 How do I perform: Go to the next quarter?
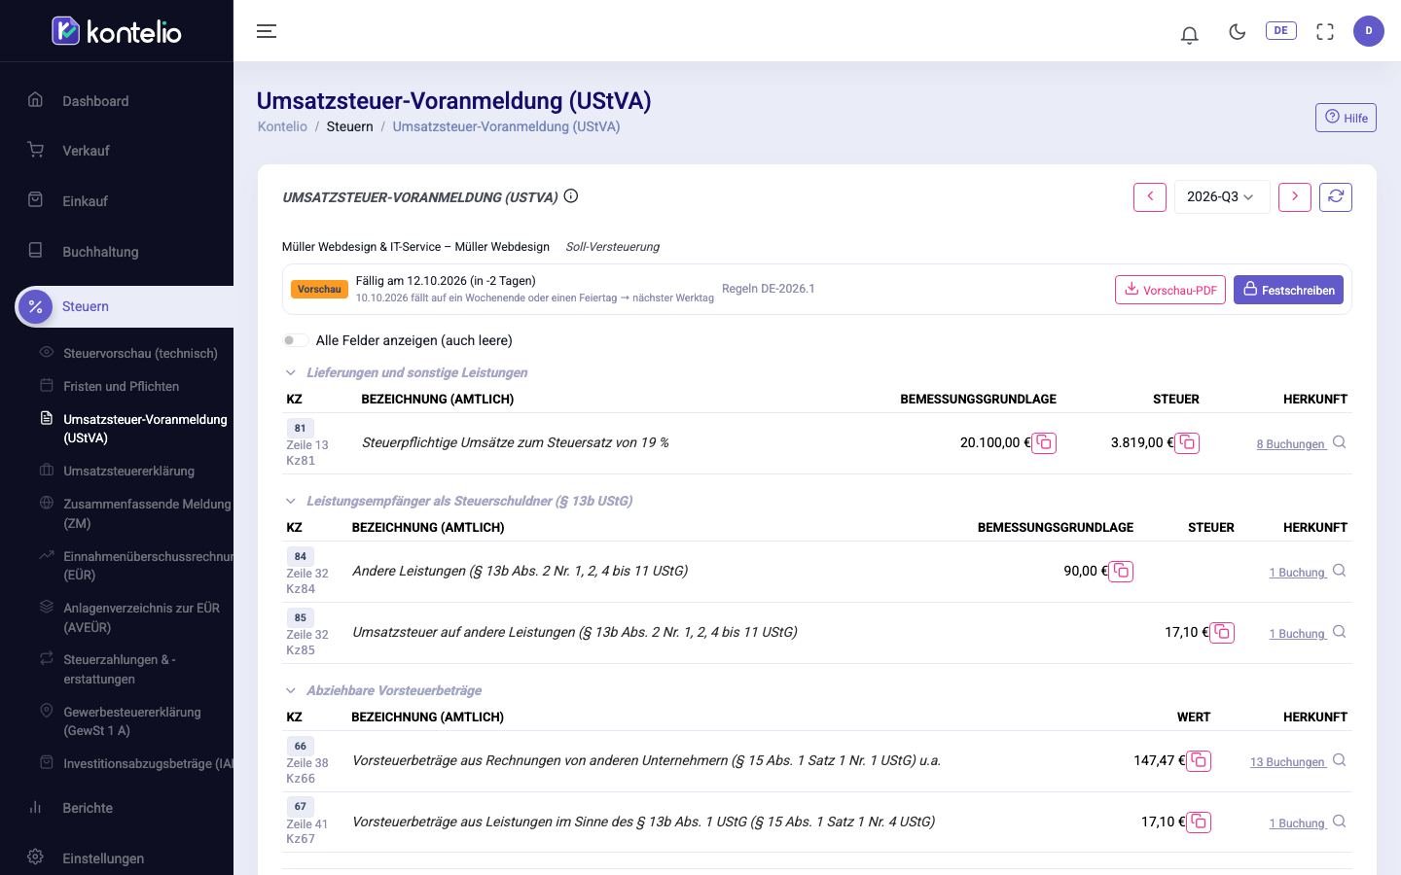pos(1294,196)
